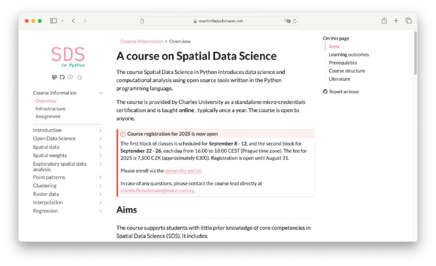Click the page vertical scrollbar thumb
The image size is (436, 266).
tap(415, 53)
